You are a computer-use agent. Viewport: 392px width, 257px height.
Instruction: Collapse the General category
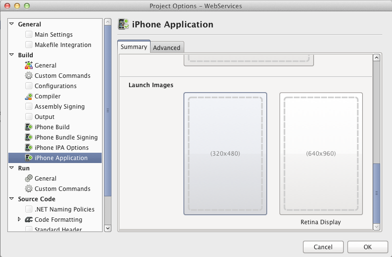[12, 24]
